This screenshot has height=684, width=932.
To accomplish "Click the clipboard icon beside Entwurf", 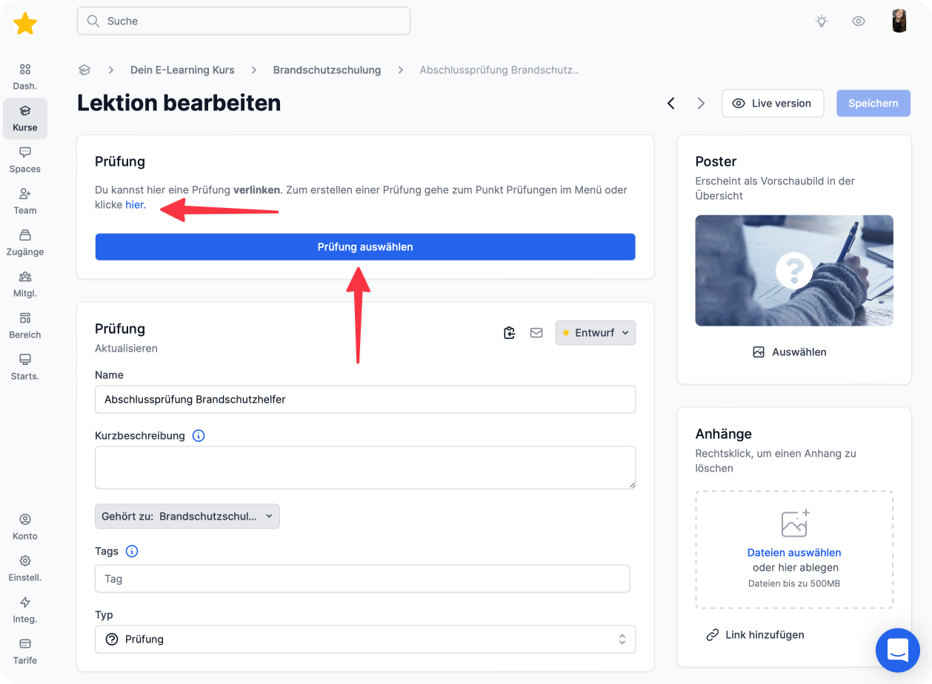I will (509, 333).
